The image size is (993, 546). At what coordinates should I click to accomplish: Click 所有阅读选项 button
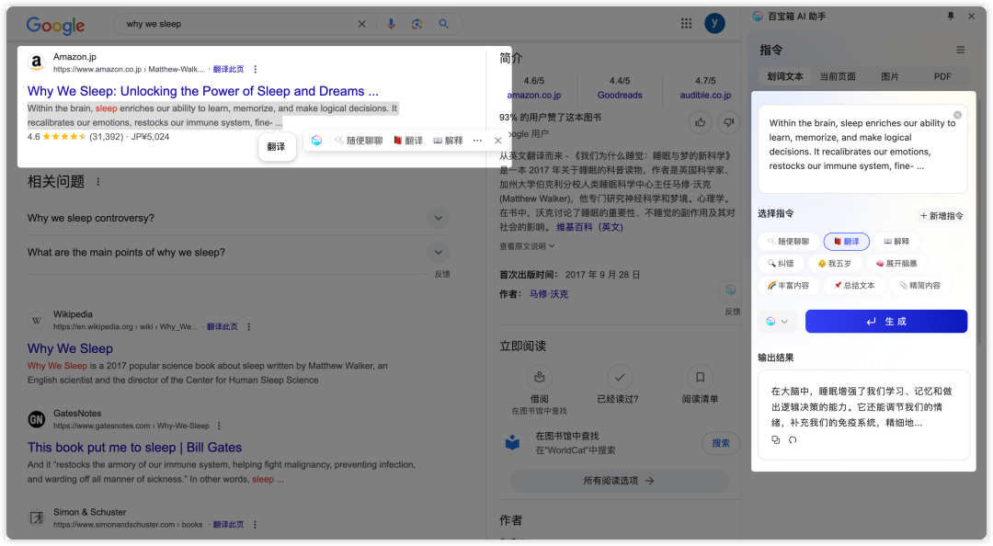pos(620,481)
